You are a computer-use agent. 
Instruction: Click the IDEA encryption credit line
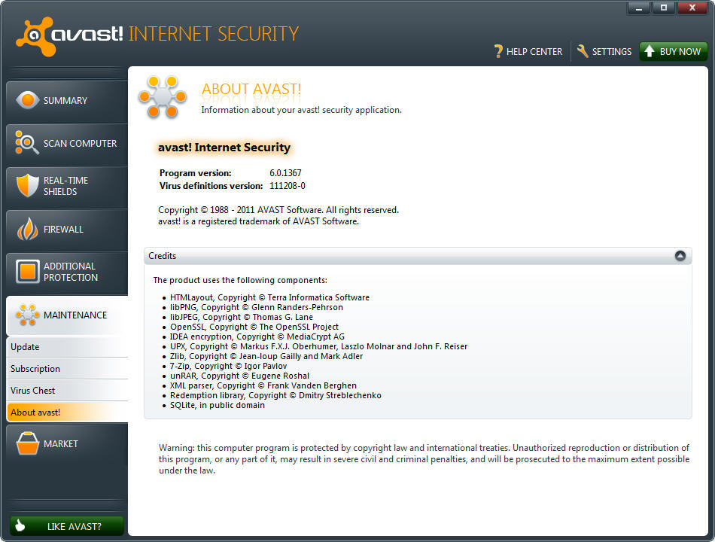click(257, 336)
